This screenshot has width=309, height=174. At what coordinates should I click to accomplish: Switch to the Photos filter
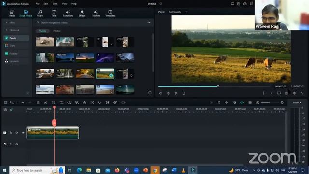[x=57, y=31]
